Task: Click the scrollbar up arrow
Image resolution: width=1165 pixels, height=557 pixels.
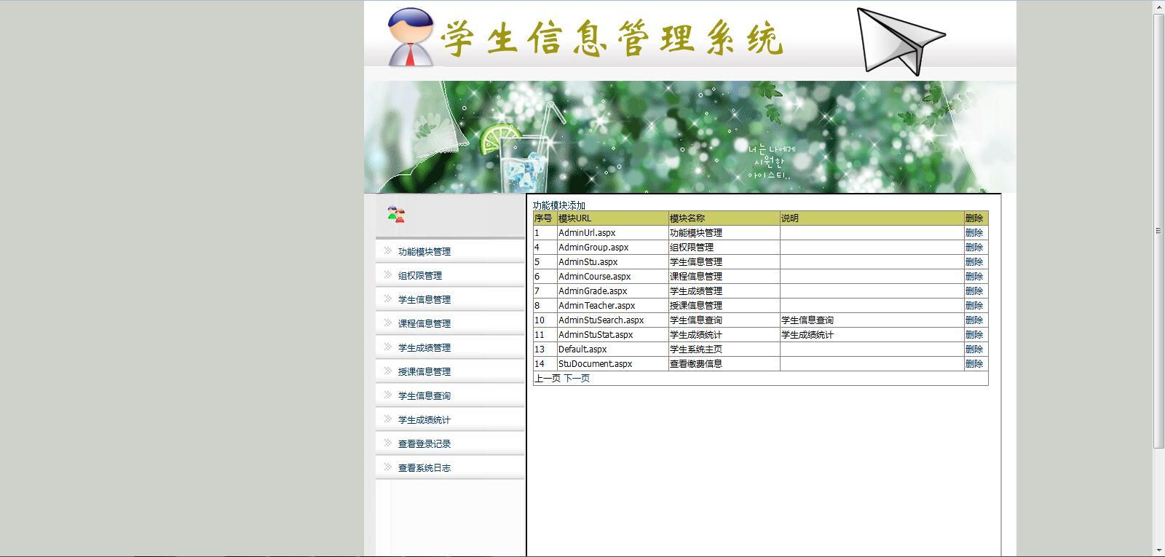Action: [1158, 7]
